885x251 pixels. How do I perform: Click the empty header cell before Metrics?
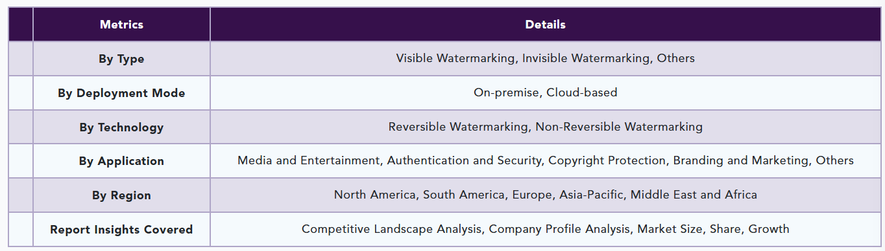pos(20,25)
